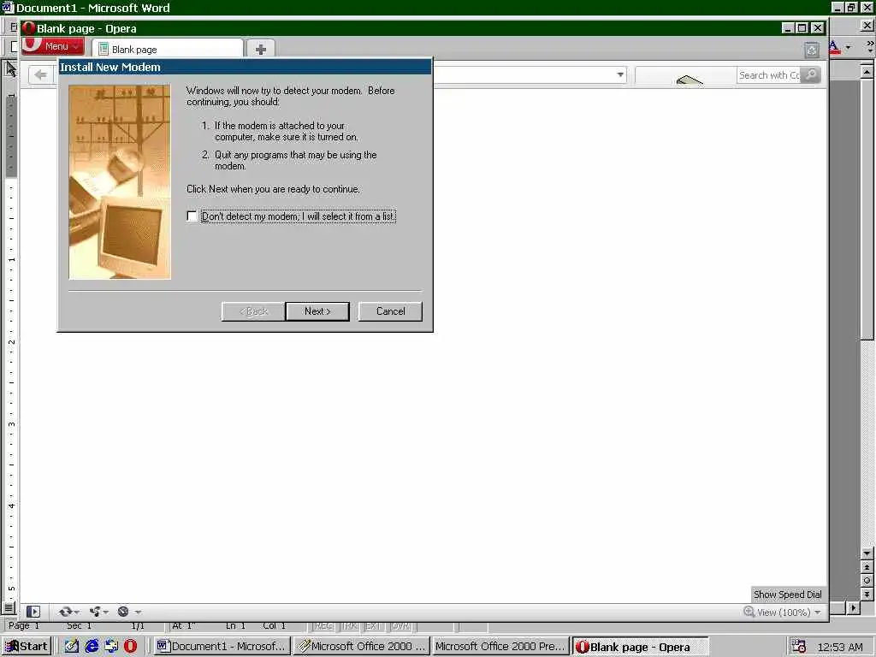Open the Opera Unite status bar icon

click(x=95, y=612)
